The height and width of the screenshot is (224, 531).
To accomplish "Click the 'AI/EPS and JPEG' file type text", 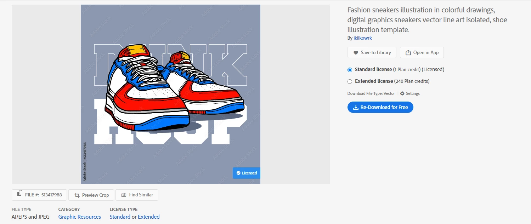I will pyautogui.click(x=31, y=217).
